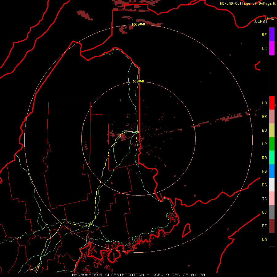277x277 pixels.
Task: Click the "100 NMI" range ring label
Action: pos(138,24)
